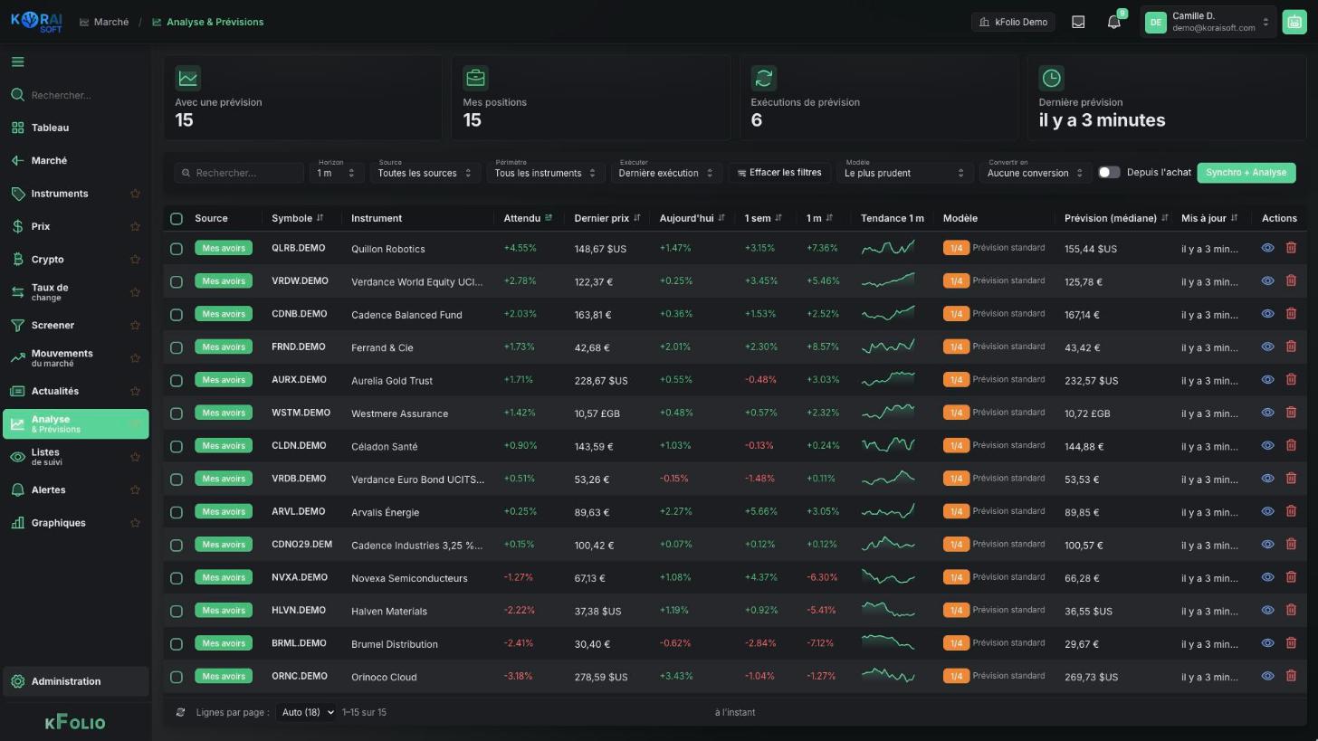Open Lignes par page Auto (18) selector
1318x741 pixels.
pos(306,712)
